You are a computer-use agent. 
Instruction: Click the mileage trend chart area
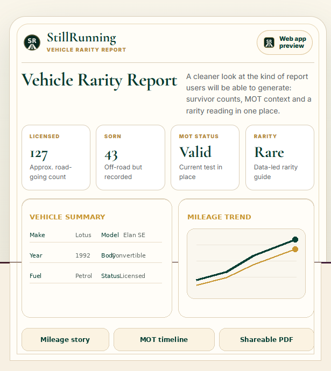[247, 263]
